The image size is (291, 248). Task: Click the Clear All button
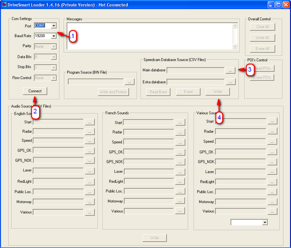pos(262,27)
